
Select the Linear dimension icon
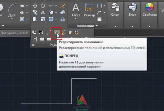tap(99, 6)
